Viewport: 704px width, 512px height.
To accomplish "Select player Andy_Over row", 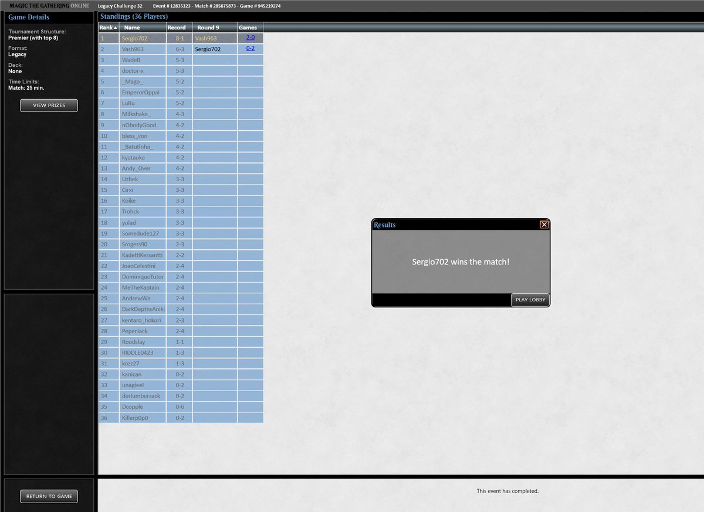I will 181,168.
